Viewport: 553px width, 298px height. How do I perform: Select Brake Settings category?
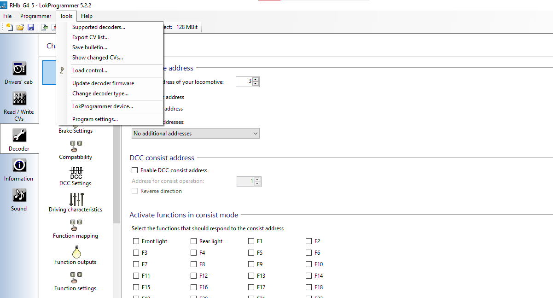76,131
